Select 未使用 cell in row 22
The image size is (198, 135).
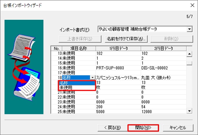[79, 97]
